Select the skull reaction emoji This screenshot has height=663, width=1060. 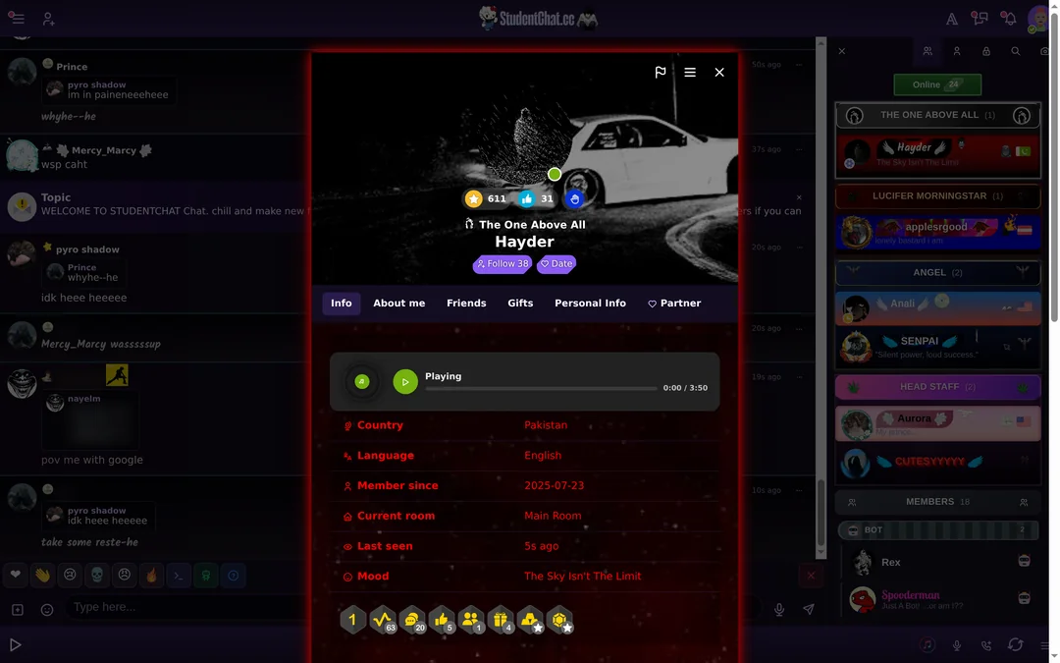coord(96,575)
